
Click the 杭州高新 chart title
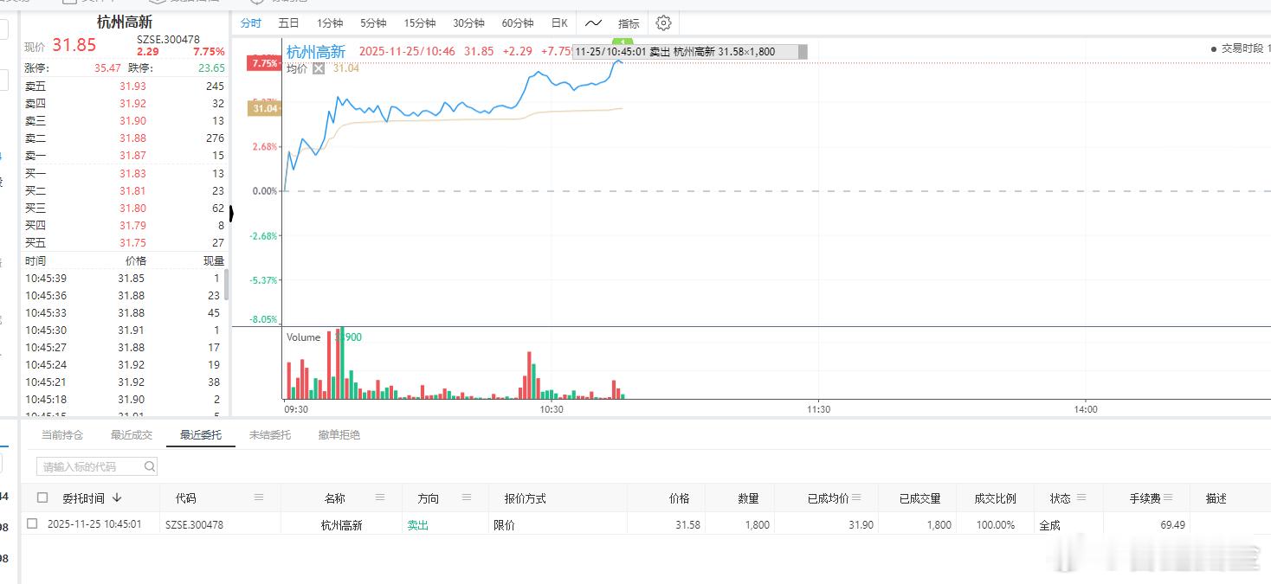(316, 52)
